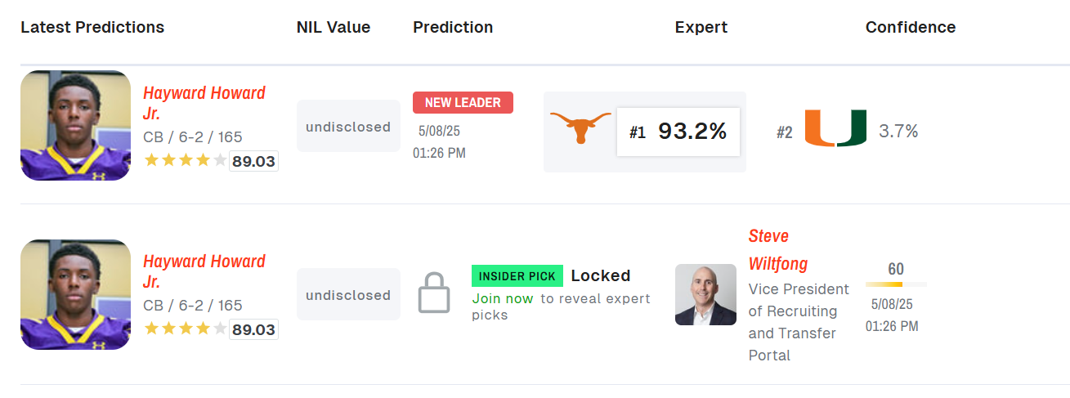Screen dimensions: 1070x398
Task: Click the 3.7% Miami prediction percentage
Action: [x=898, y=131]
